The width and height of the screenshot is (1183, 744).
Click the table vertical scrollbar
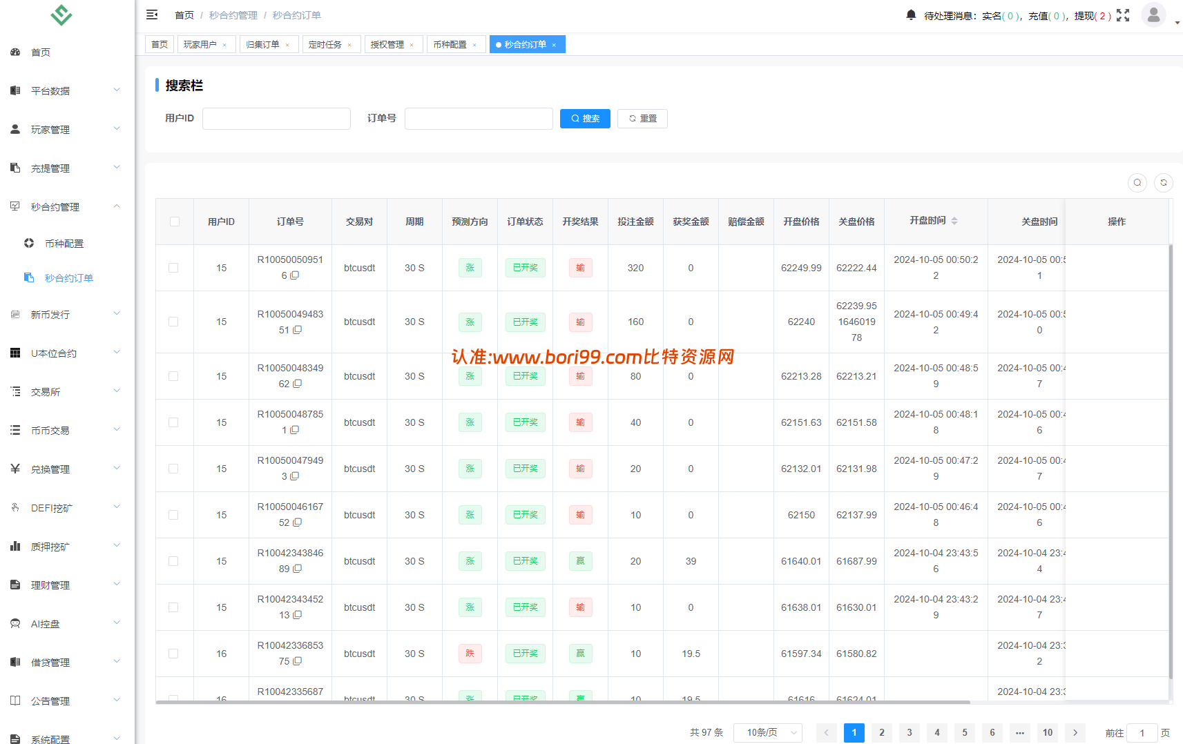pyautogui.click(x=1171, y=462)
